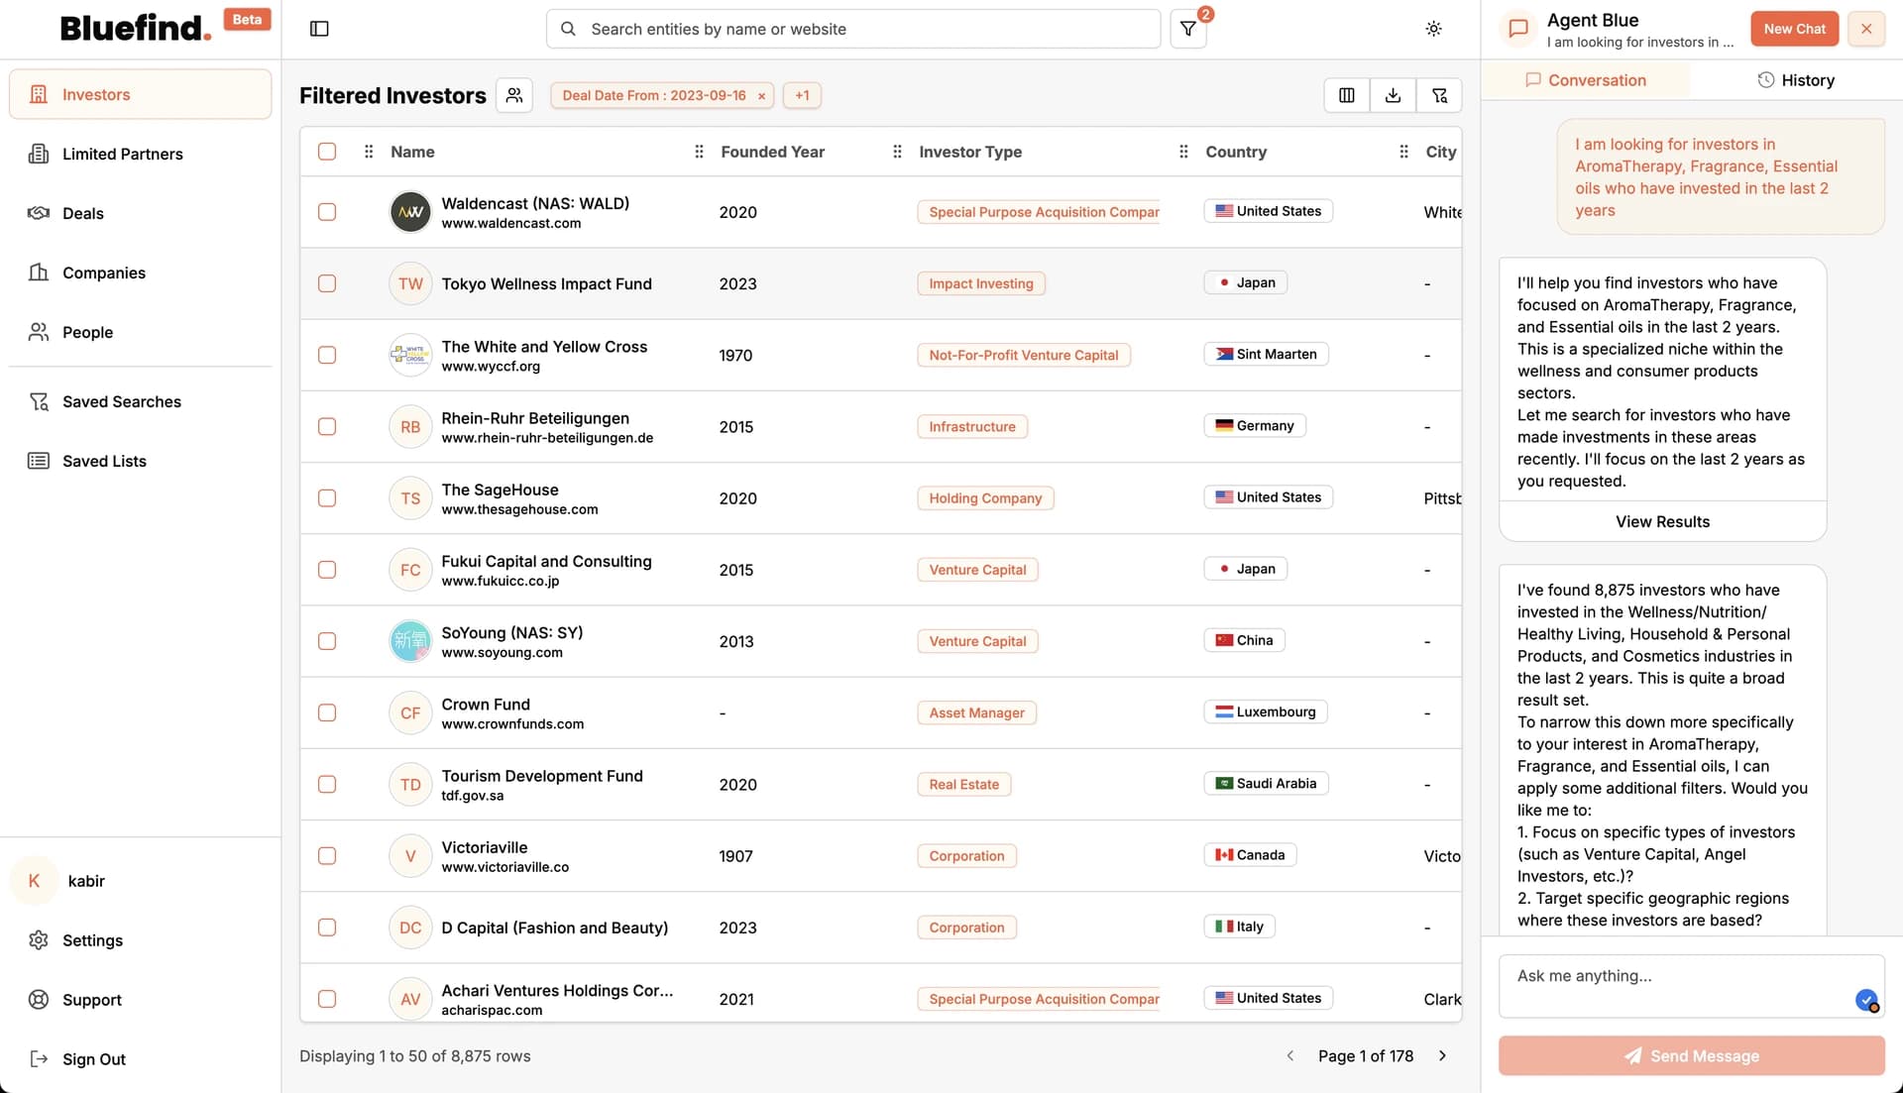Open filters via the funnel icon with badge 2

[1187, 29]
